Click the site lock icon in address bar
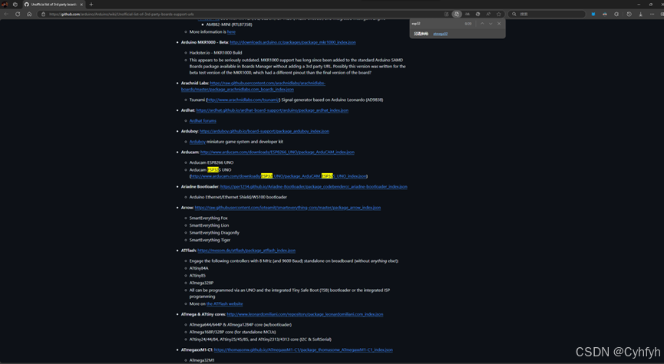The height and width of the screenshot is (364, 664). point(43,14)
